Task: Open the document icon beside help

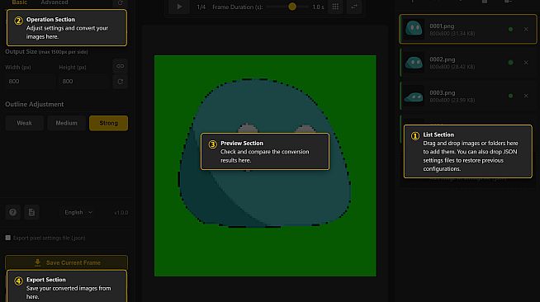Action: (x=31, y=212)
